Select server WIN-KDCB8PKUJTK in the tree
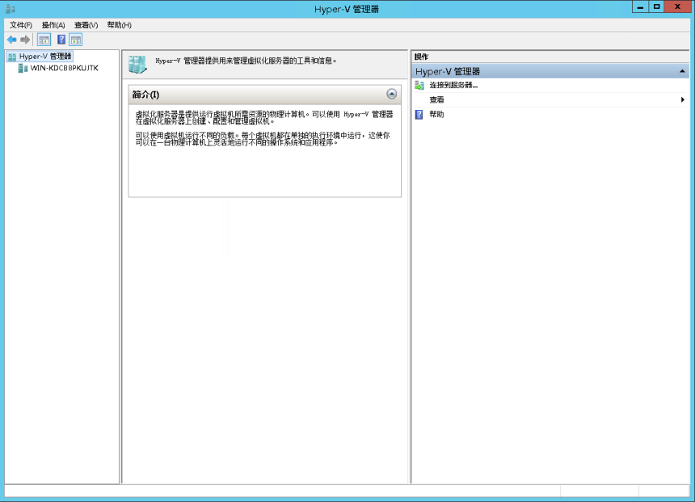 click(65, 68)
